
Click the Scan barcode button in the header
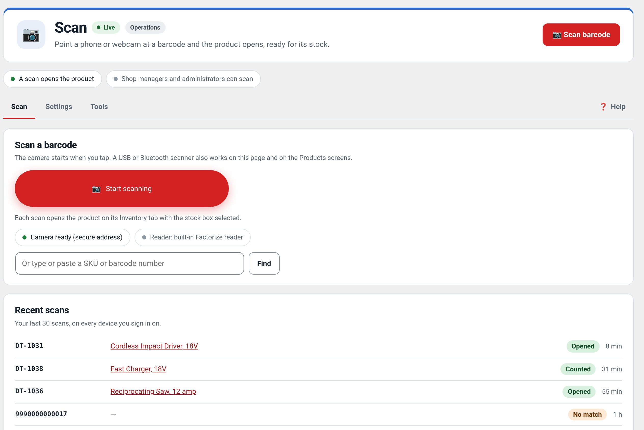[581, 35]
